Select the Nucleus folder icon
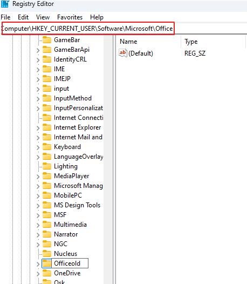Screen dimensions: 247x284 tap(47, 254)
